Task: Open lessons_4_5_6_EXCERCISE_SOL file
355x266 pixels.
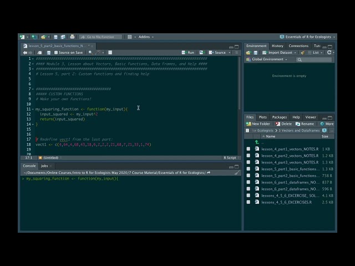Action: coord(291,196)
